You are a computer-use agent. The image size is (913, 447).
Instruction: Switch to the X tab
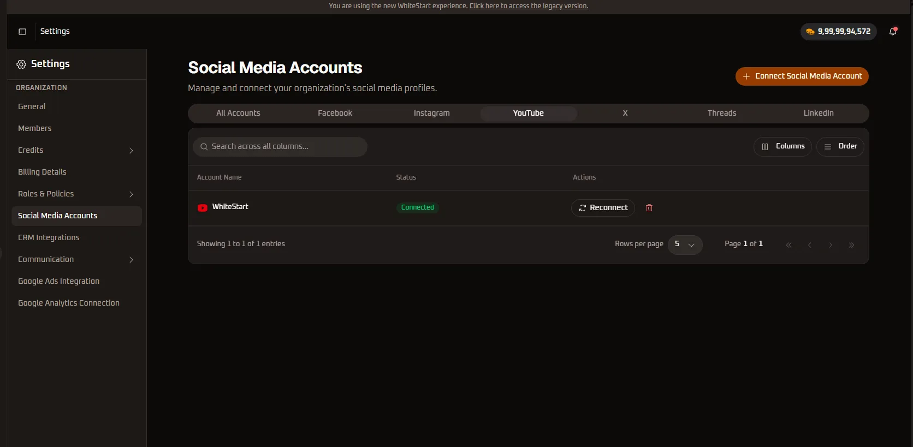pyautogui.click(x=625, y=114)
